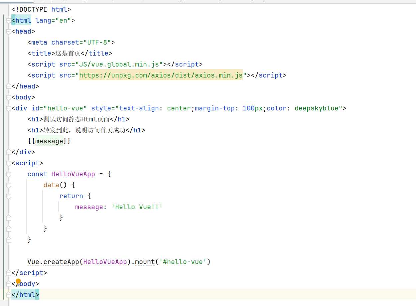Screen dimensions: 416x306
Task: Click the const keyword
Action: pos(37,174)
